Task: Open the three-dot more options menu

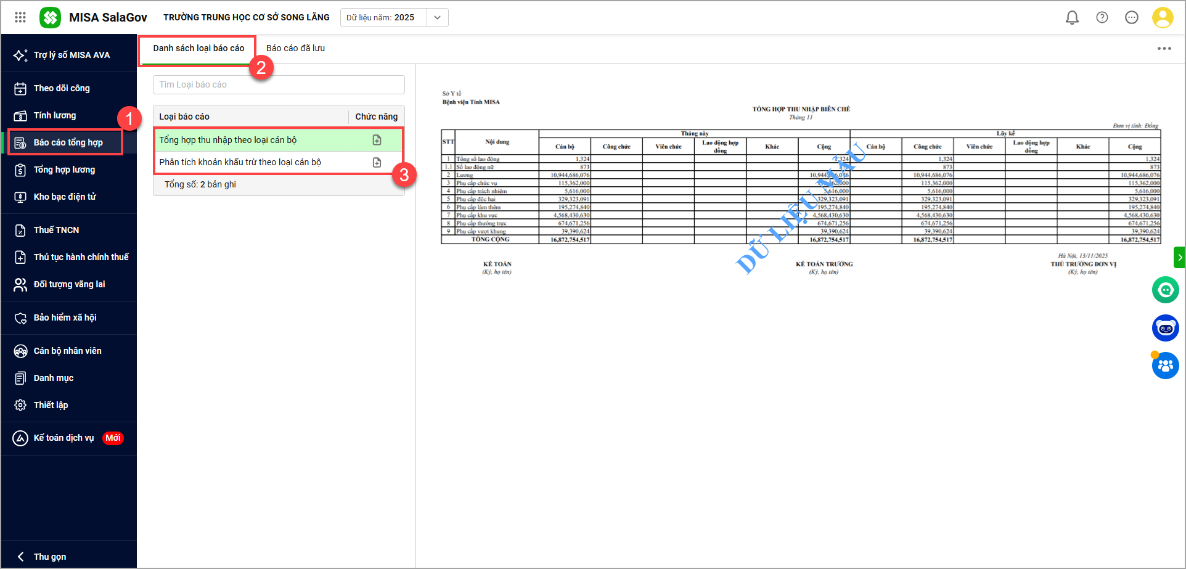Action: tap(1164, 49)
